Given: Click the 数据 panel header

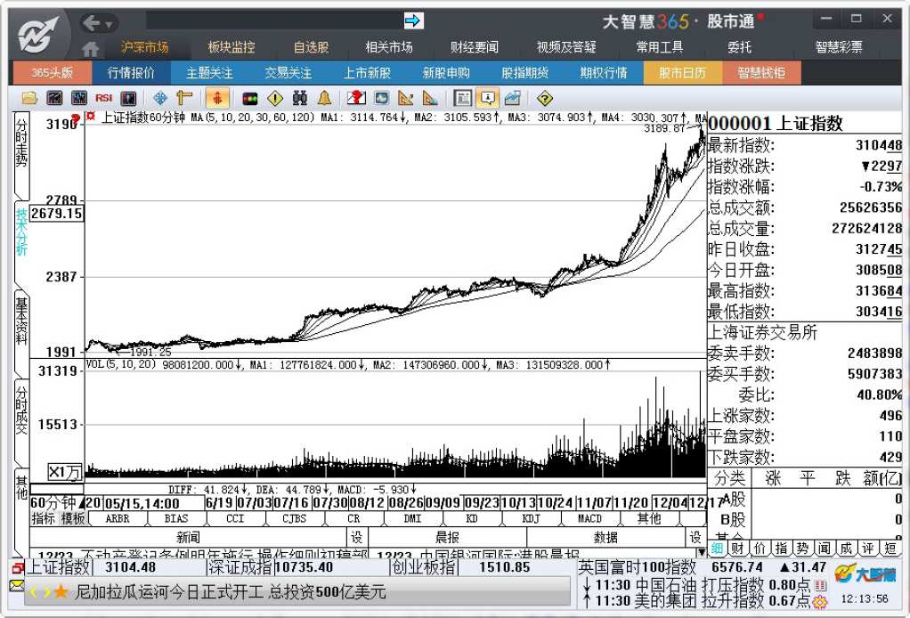Looking at the screenshot, I should (605, 537).
